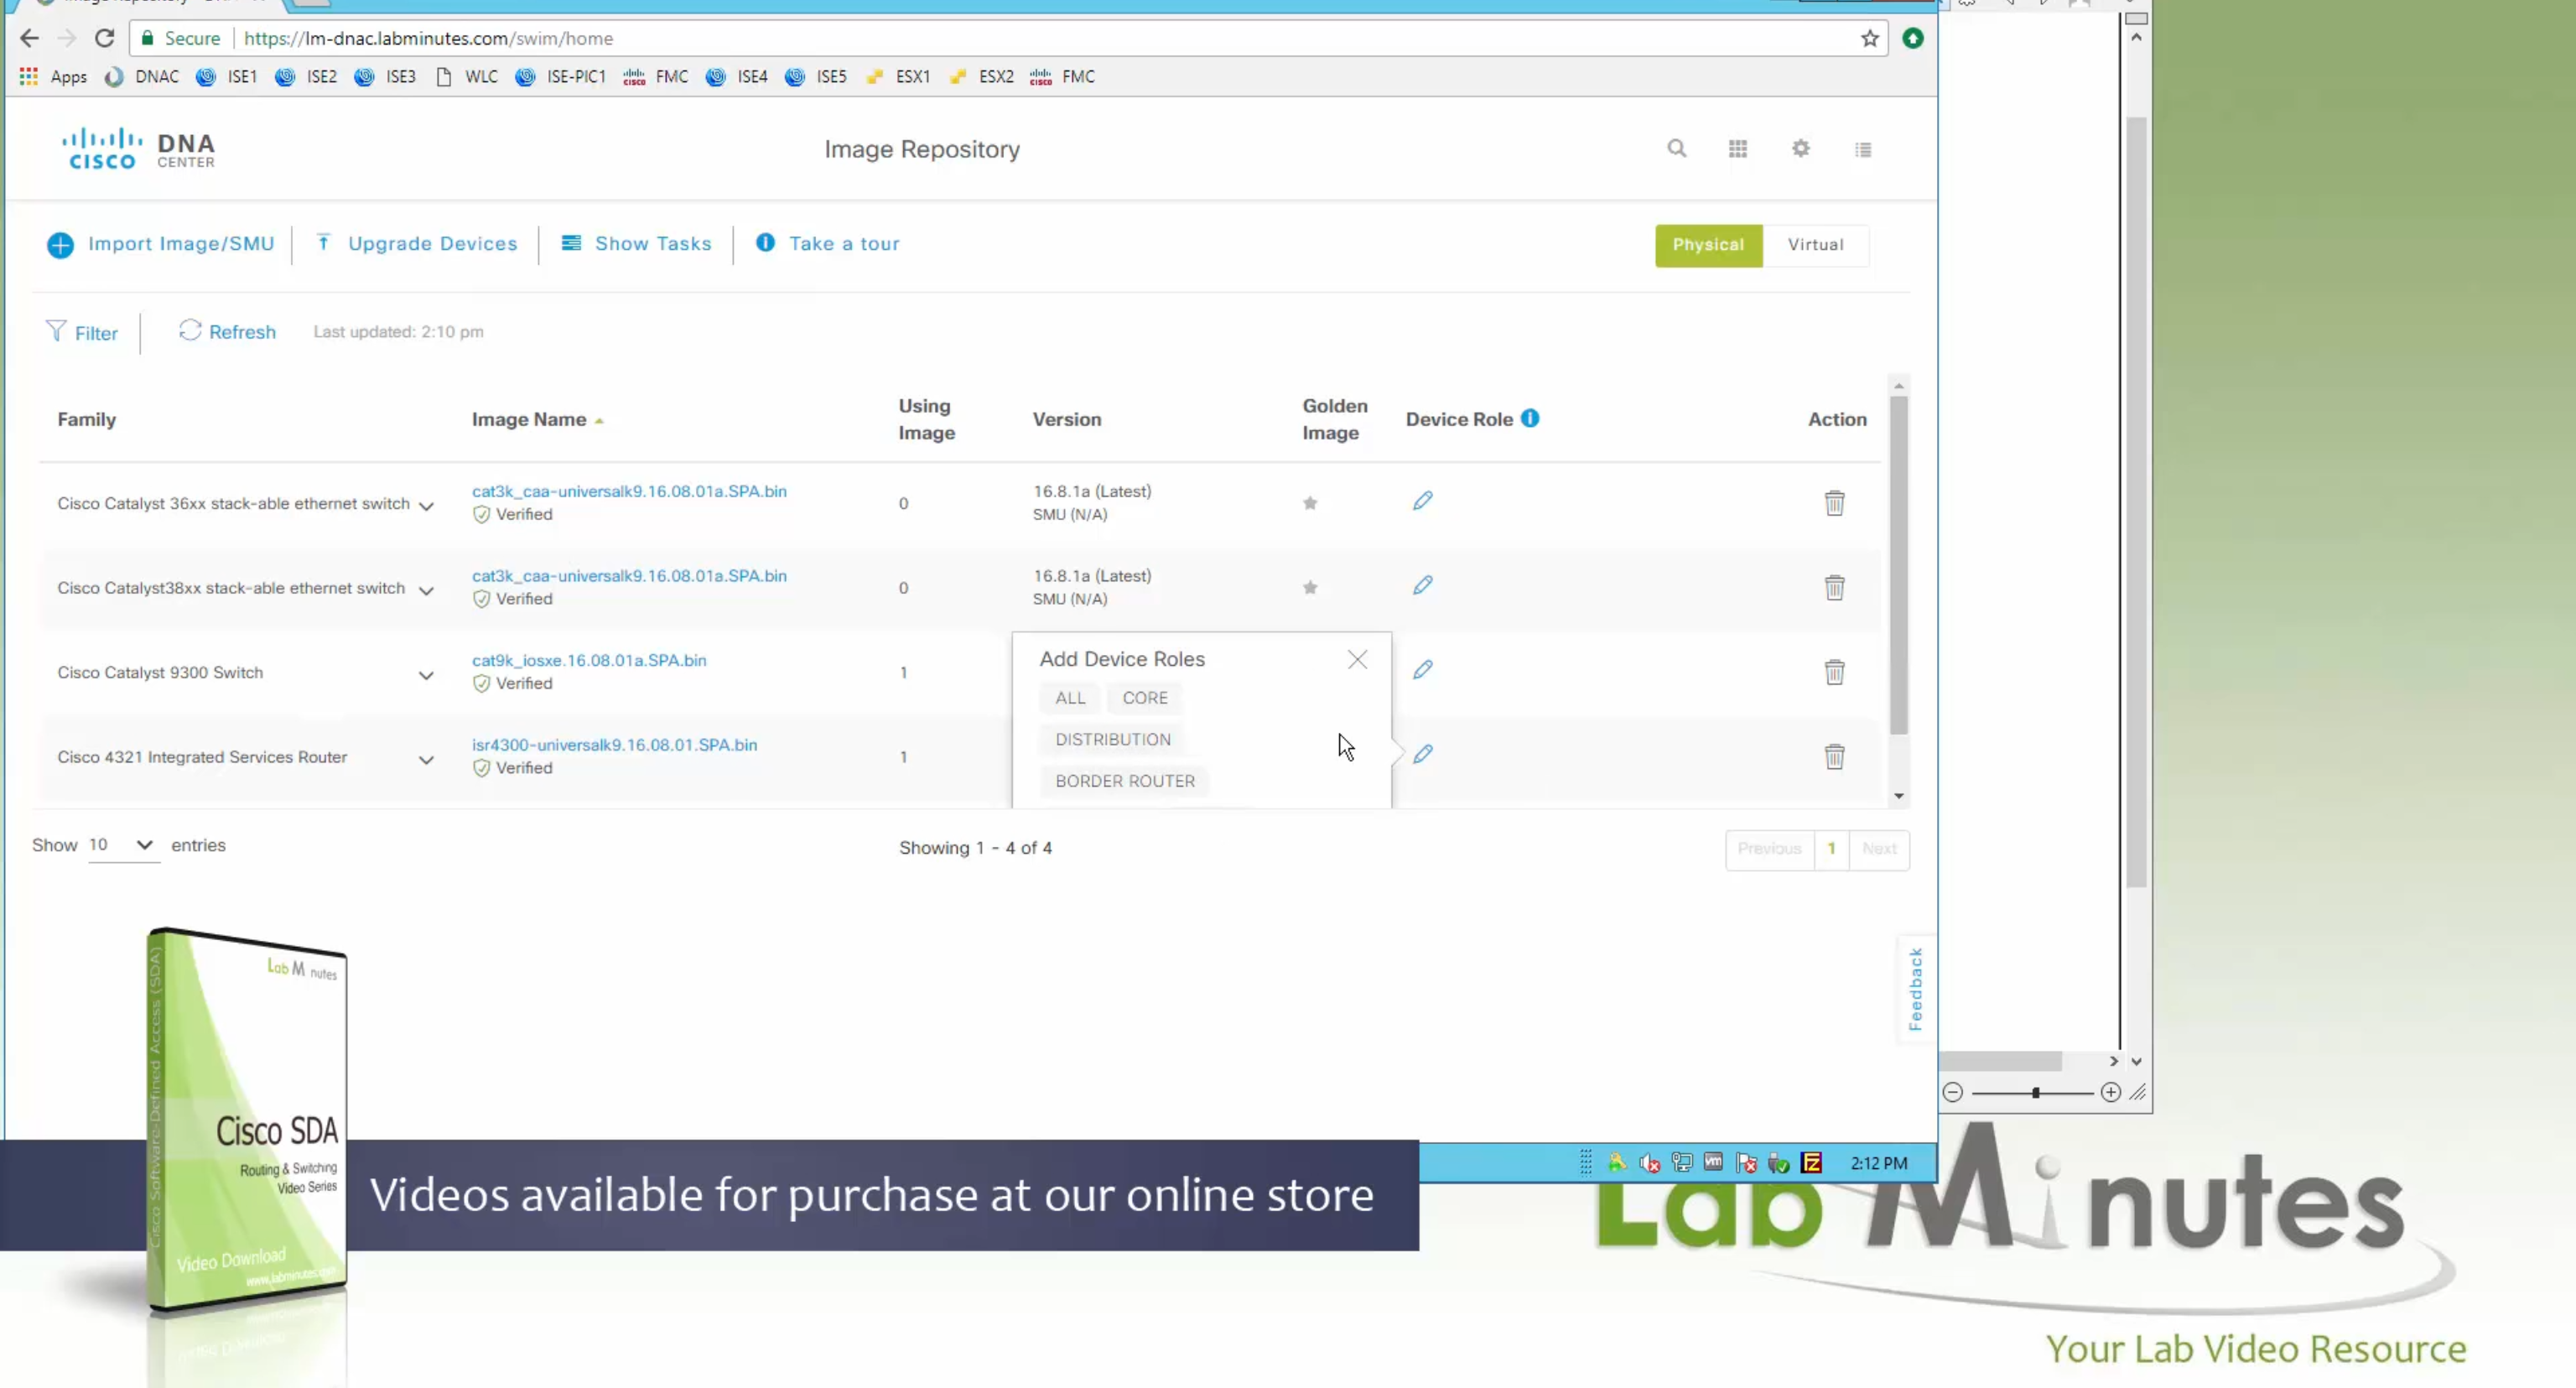This screenshot has width=2576, height=1388.
Task: Click trash icon for Catalyst 9300 image
Action: 1834,672
